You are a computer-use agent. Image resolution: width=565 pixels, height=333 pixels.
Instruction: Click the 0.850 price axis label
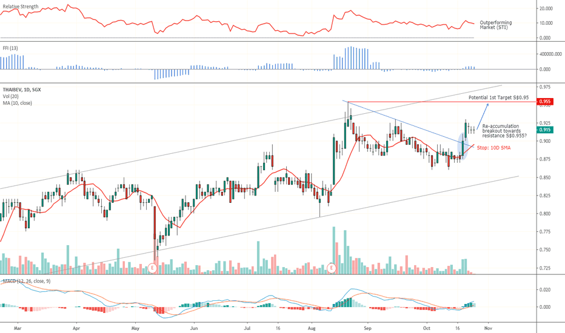click(x=544, y=177)
